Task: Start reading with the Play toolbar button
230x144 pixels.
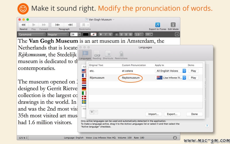Action: pos(34,25)
